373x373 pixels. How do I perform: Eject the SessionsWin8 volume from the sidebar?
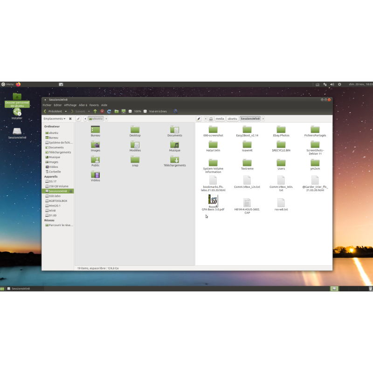tap(71, 191)
